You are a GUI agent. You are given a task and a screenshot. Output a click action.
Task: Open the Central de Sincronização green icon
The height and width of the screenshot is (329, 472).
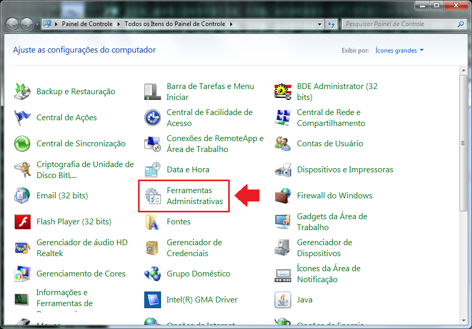[22, 144]
